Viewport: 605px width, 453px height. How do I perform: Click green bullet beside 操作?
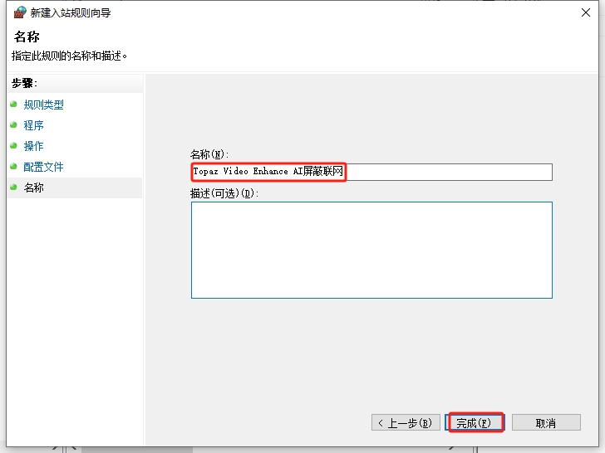click(x=13, y=146)
